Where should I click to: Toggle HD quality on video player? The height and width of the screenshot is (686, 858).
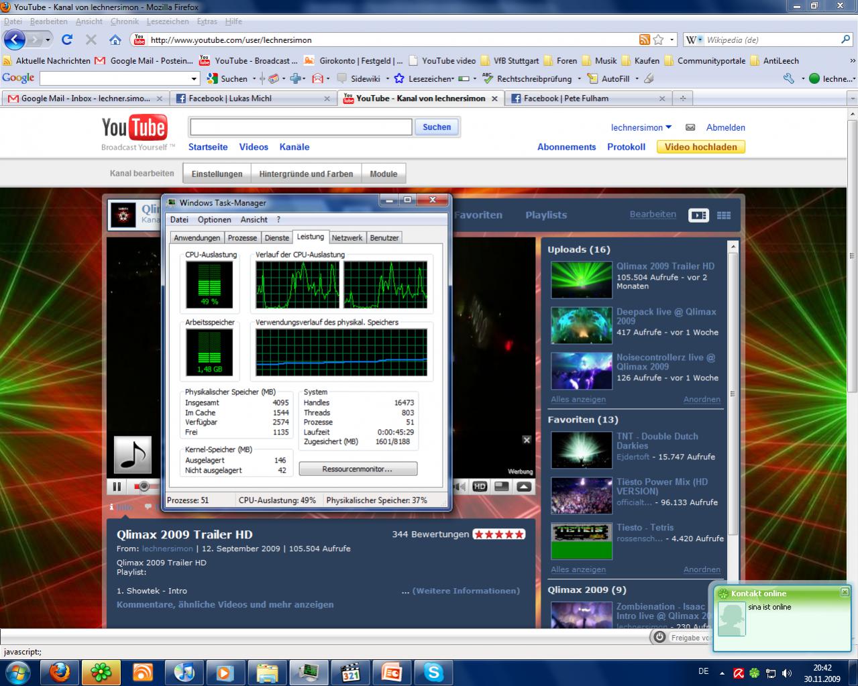pyautogui.click(x=480, y=487)
